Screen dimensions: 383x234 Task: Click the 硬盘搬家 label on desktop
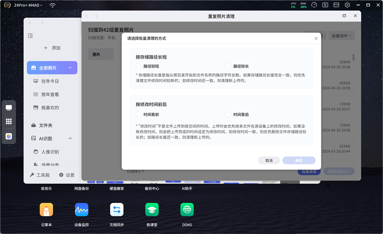coord(117,188)
